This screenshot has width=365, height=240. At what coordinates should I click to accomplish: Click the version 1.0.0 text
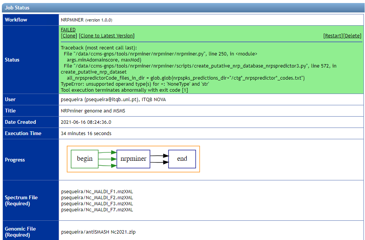[99, 20]
